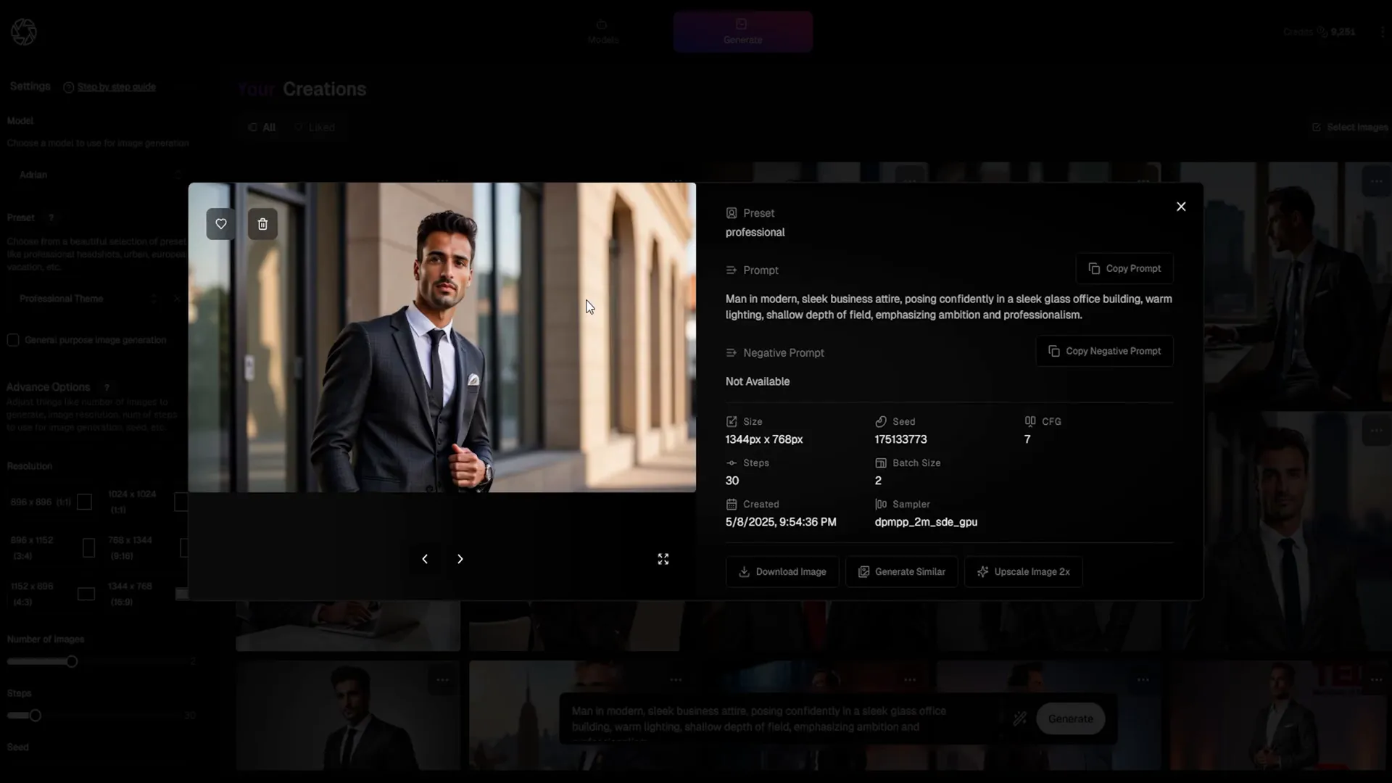Select the 896 x 1152 (3:4) resolution

(x=52, y=548)
